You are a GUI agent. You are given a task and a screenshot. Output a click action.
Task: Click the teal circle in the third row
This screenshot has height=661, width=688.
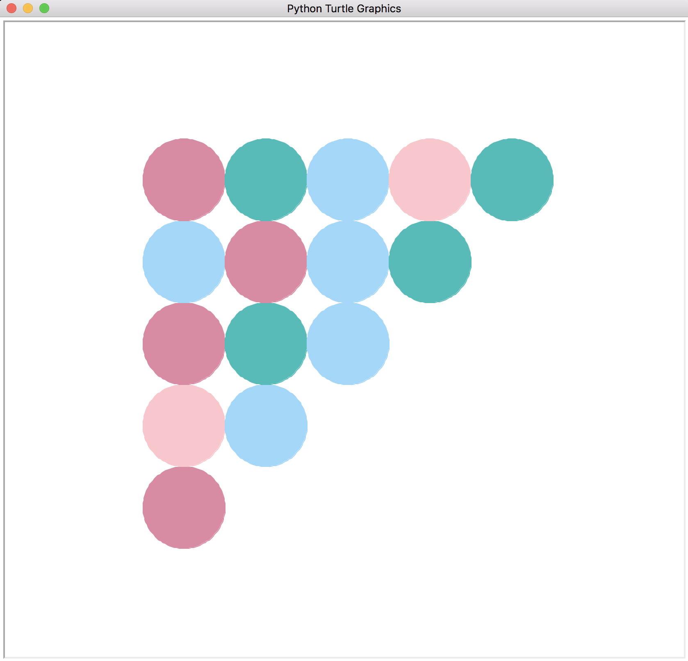266,344
